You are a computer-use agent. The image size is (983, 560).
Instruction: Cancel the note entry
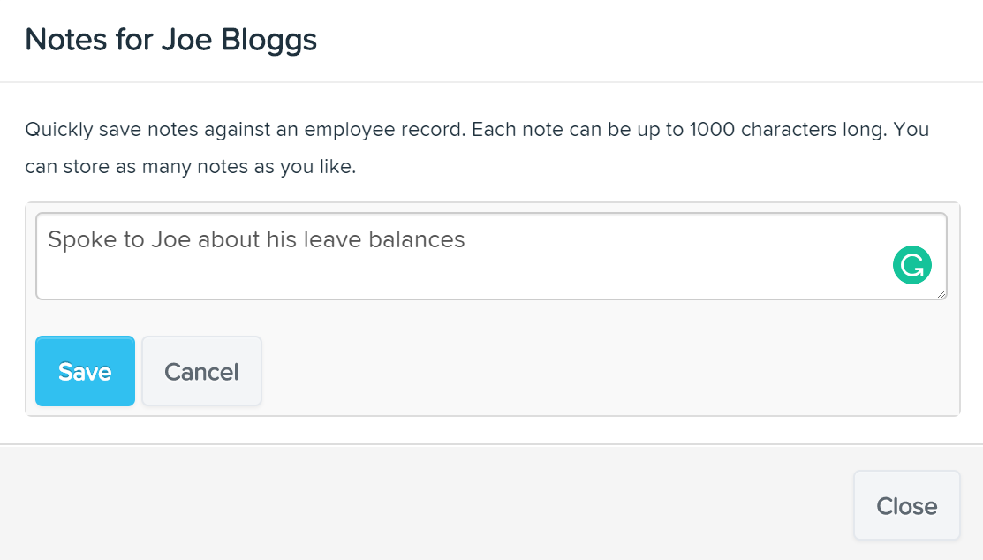pos(201,371)
